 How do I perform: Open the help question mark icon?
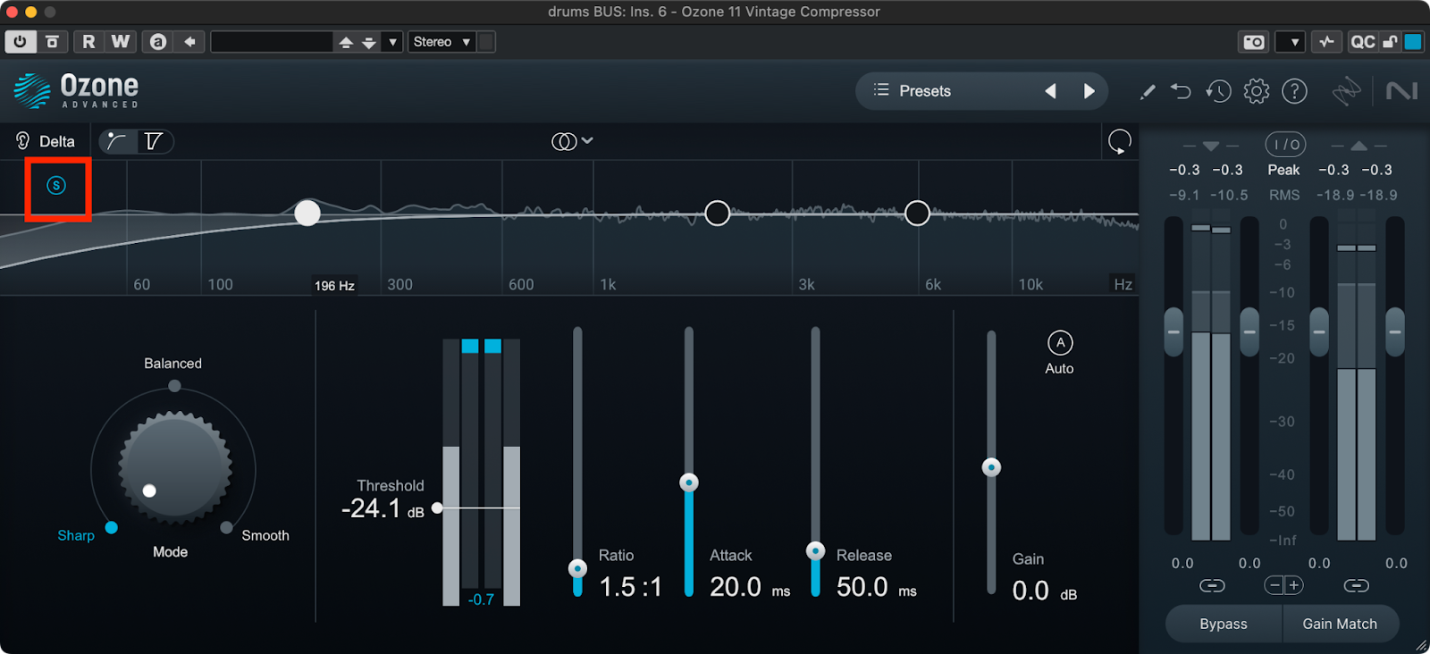click(1294, 91)
